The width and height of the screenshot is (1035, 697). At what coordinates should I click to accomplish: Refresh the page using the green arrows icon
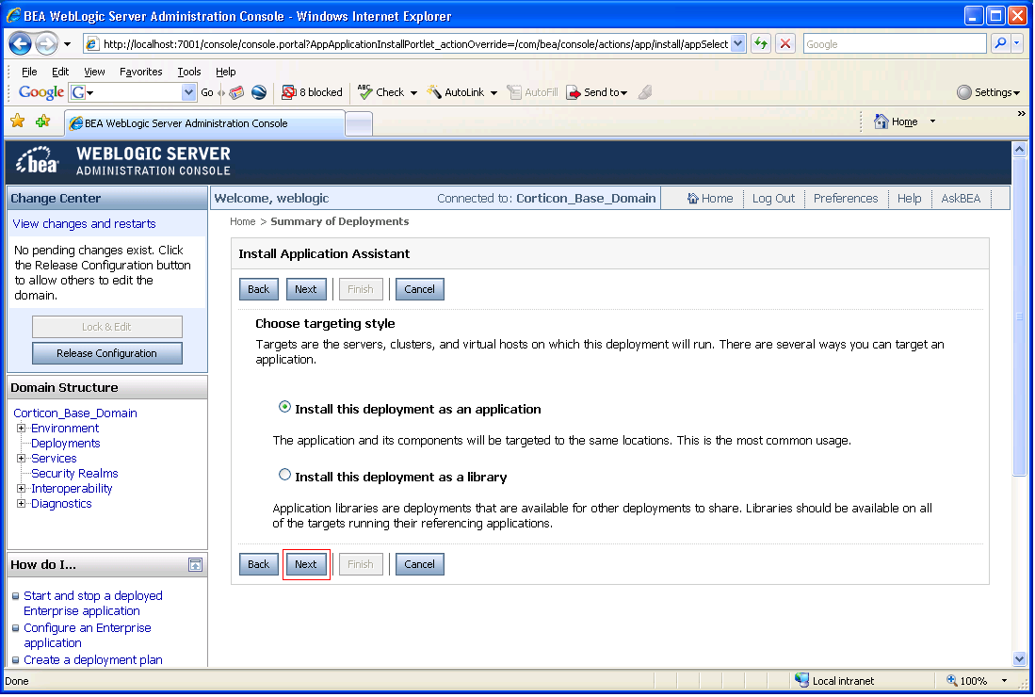[x=761, y=44]
